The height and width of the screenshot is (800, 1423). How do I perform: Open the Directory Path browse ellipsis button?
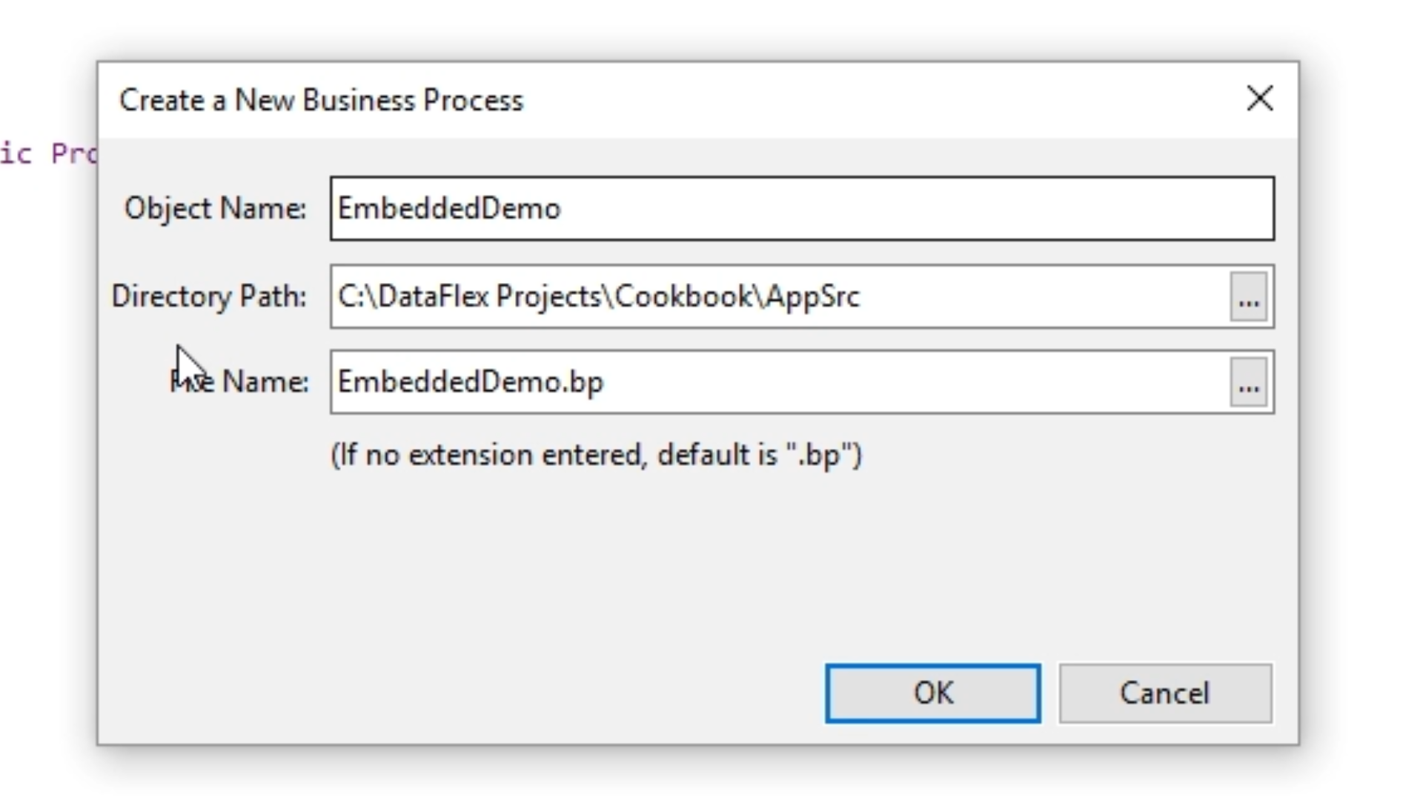tap(1248, 297)
